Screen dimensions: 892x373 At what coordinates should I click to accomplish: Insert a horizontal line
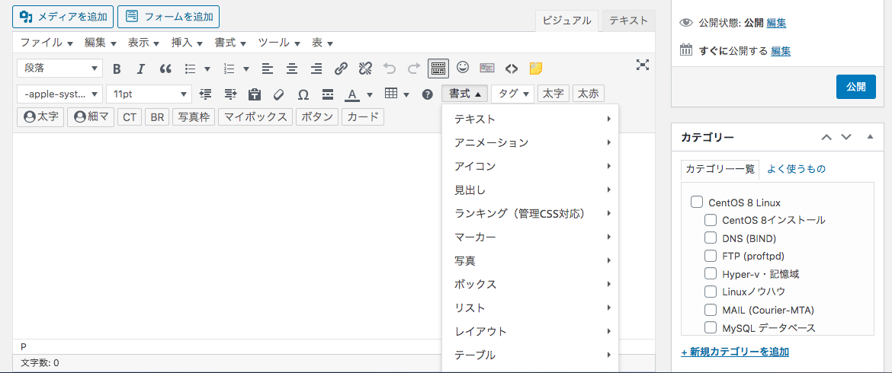point(328,94)
